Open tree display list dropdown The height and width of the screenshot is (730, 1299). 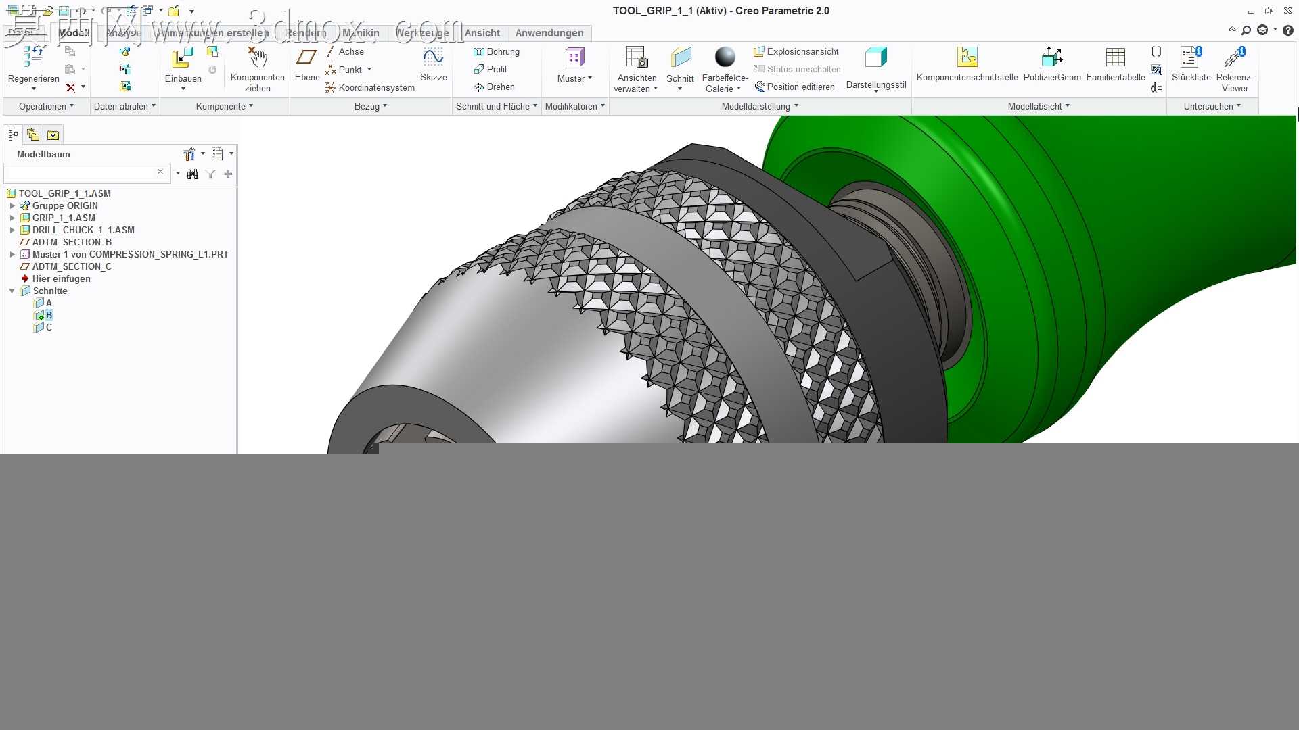pos(222,154)
